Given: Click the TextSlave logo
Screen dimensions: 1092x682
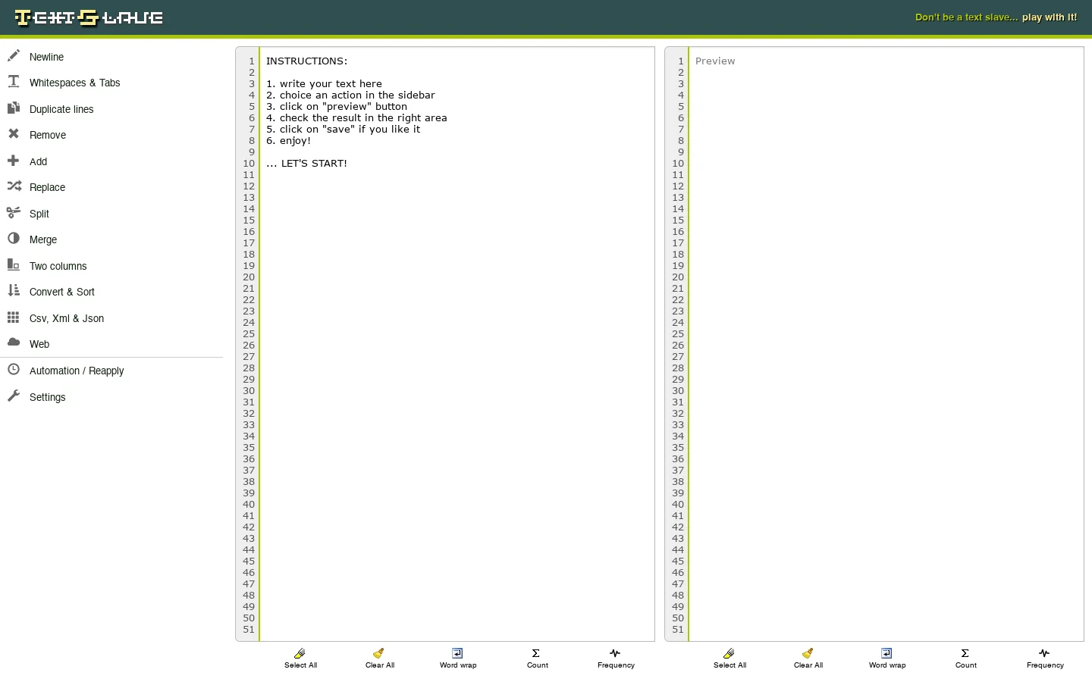Looking at the screenshot, I should [x=89, y=17].
